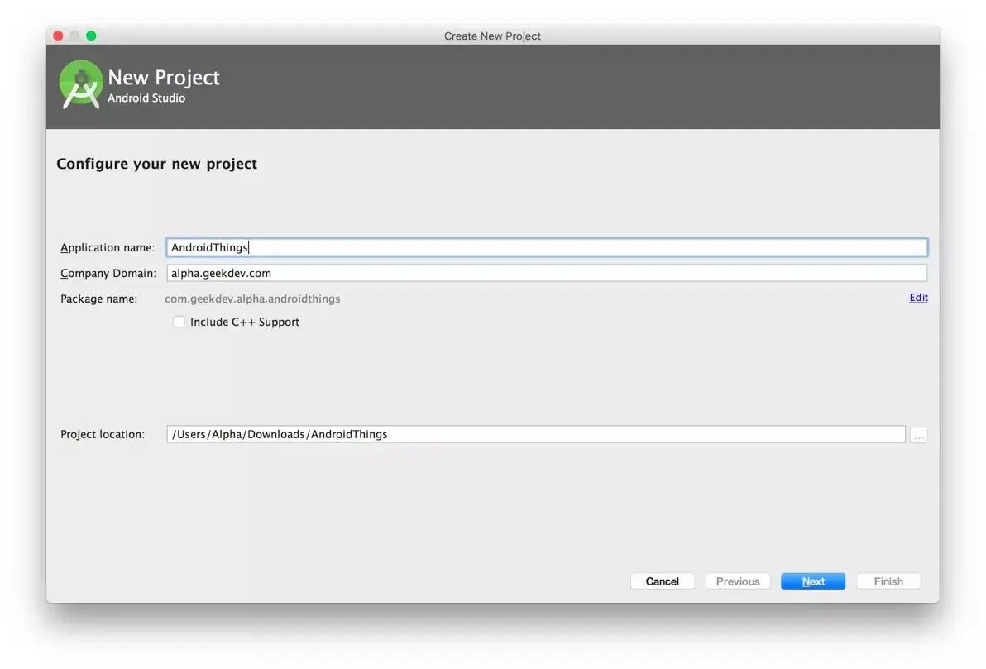Click the 'Include C++ Support' label text
This screenshot has height=669, width=986.
pos(245,322)
